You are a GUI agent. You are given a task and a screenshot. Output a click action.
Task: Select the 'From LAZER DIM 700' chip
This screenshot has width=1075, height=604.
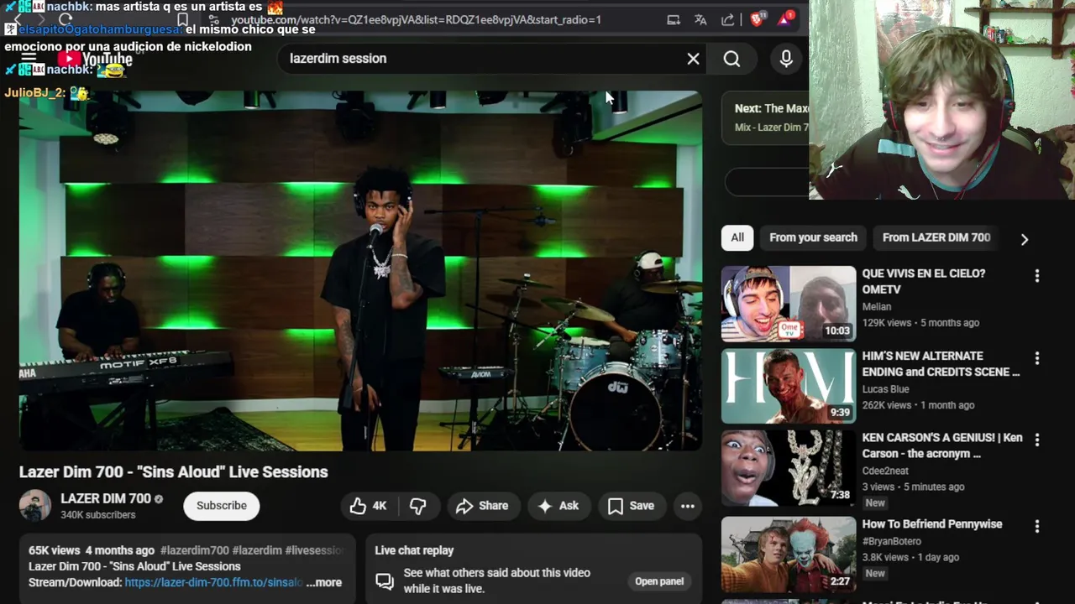click(936, 237)
